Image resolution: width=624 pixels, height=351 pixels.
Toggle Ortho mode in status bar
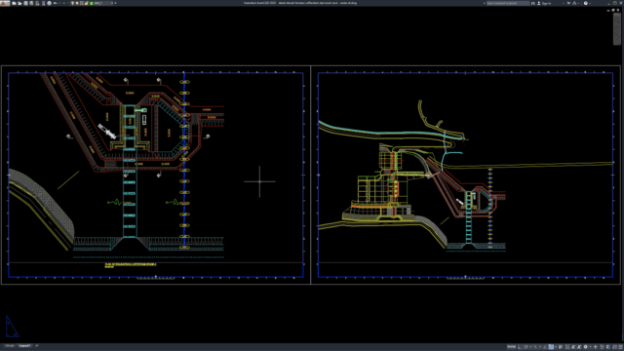pos(520,347)
